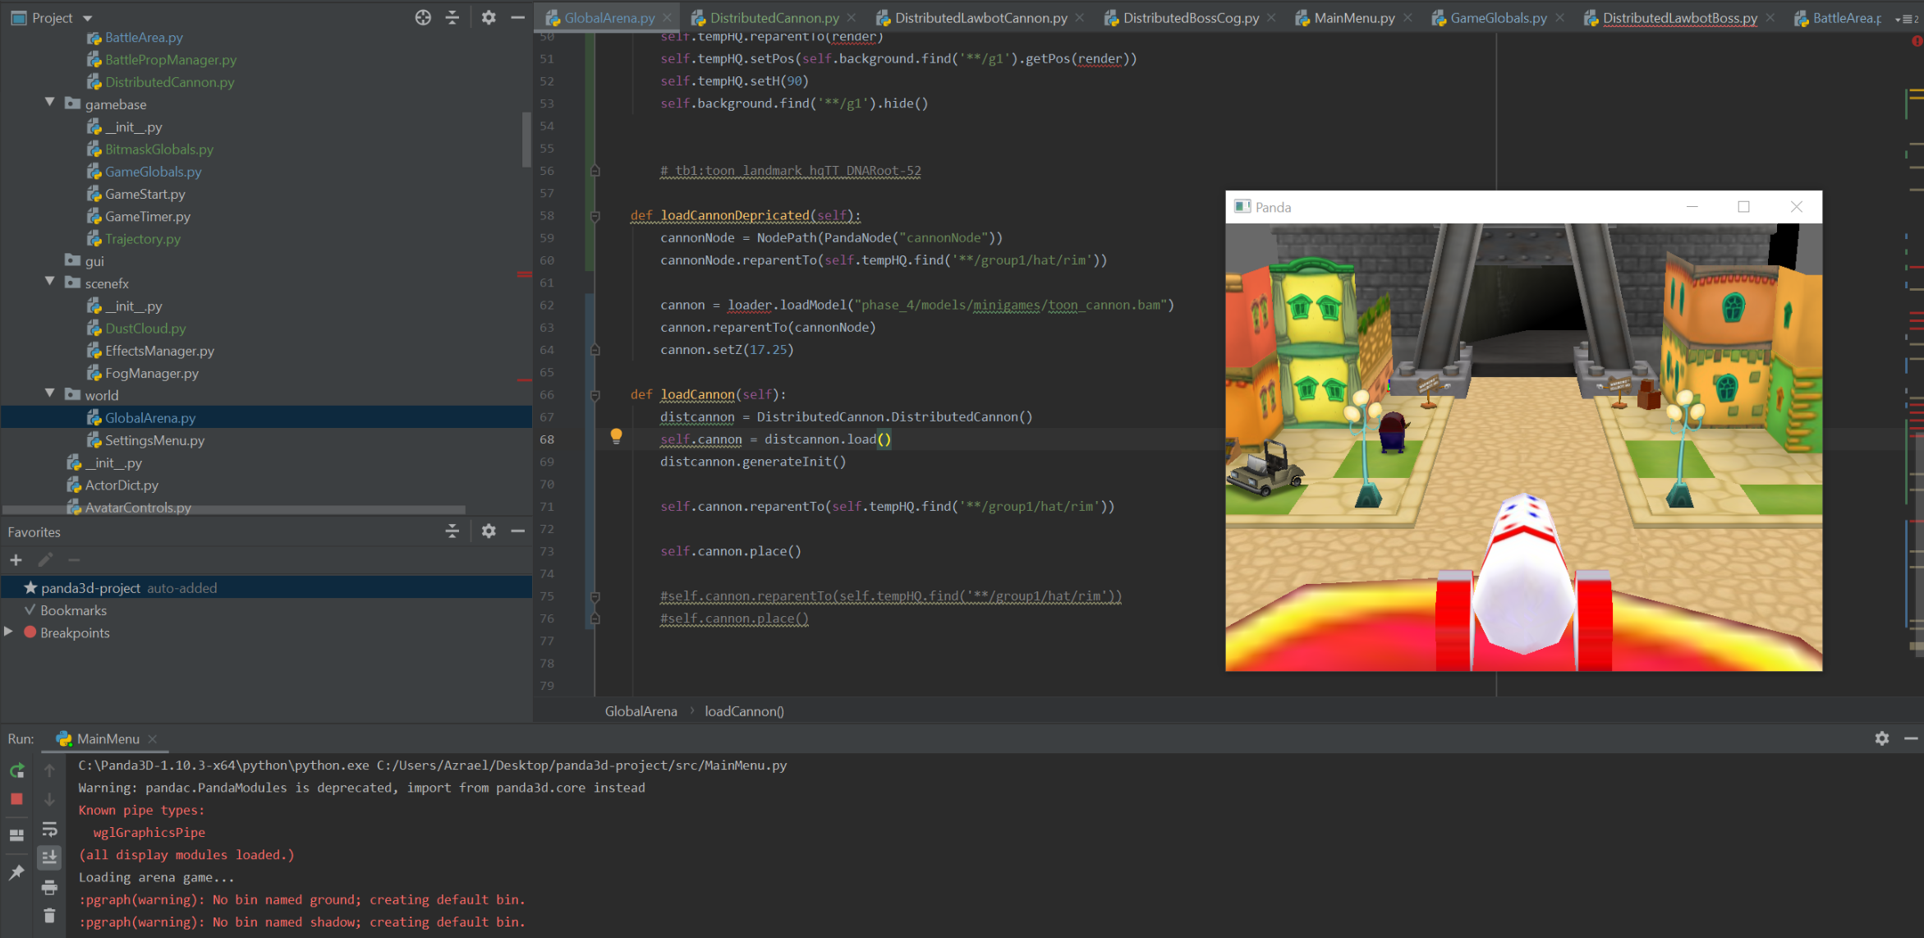Image resolution: width=1924 pixels, height=938 pixels.
Task: Toggle scroll to end in the Run console
Action: pyautogui.click(x=49, y=858)
